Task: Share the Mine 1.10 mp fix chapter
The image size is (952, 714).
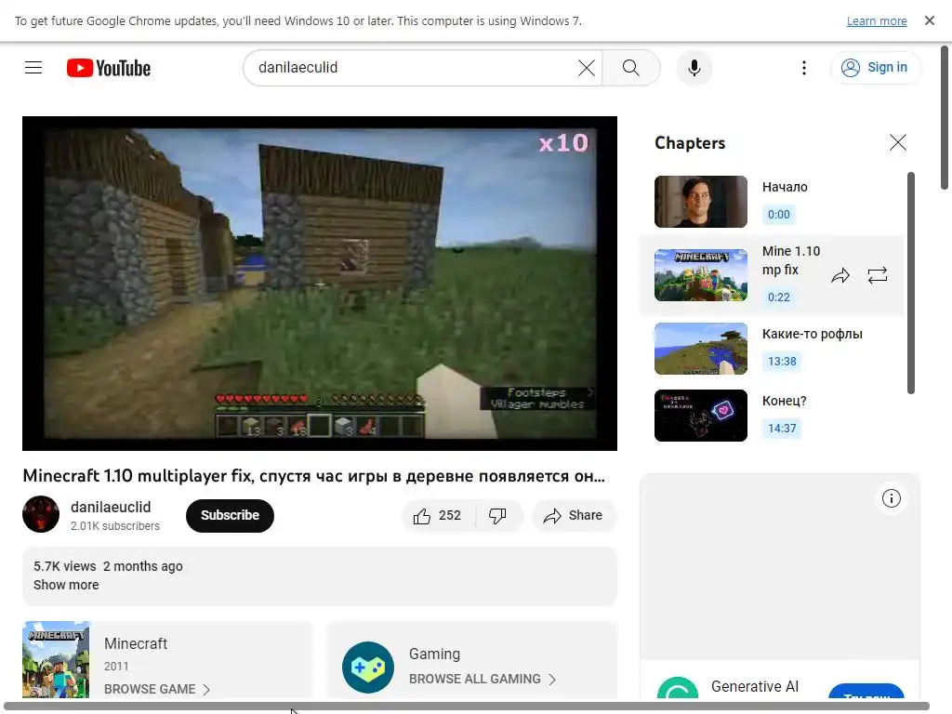Action: pyautogui.click(x=840, y=275)
